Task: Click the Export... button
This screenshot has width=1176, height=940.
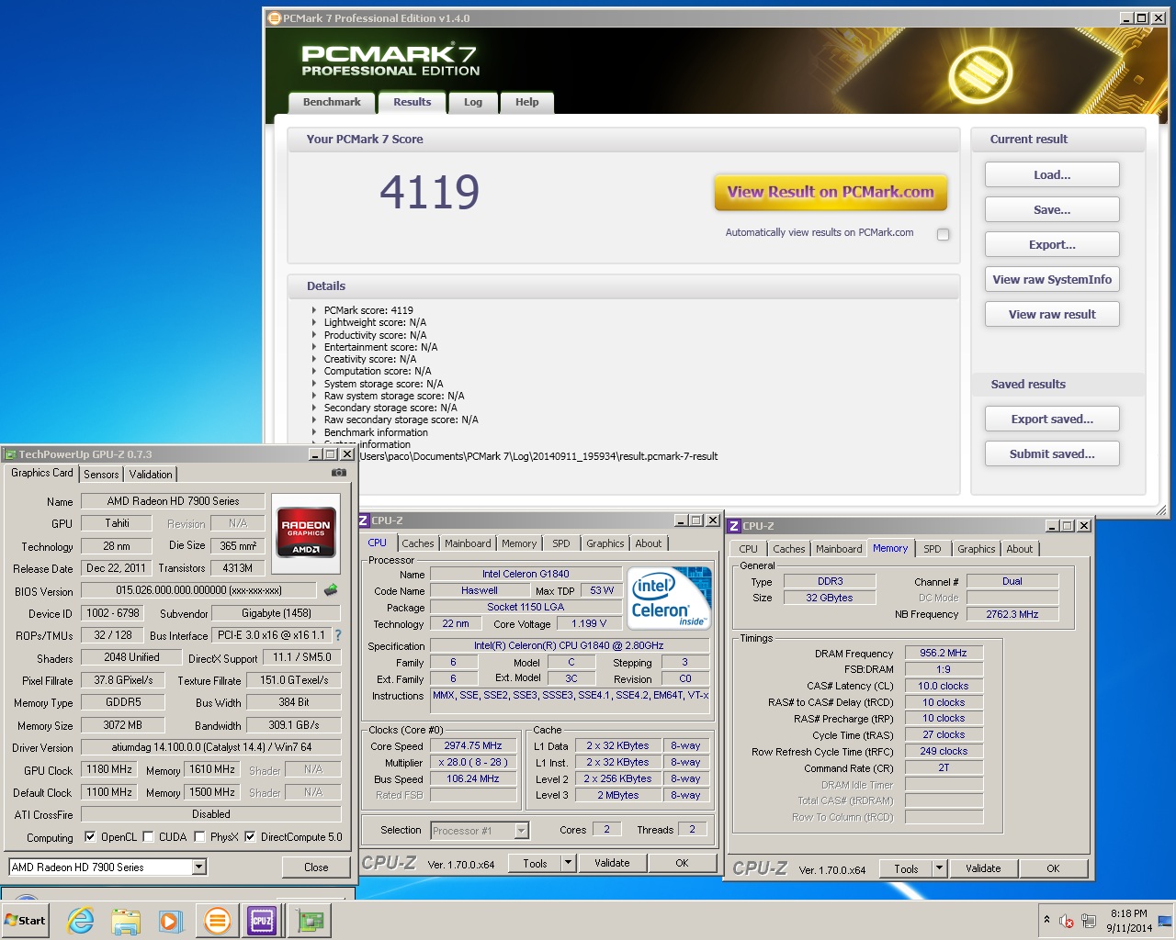Action: [1052, 244]
